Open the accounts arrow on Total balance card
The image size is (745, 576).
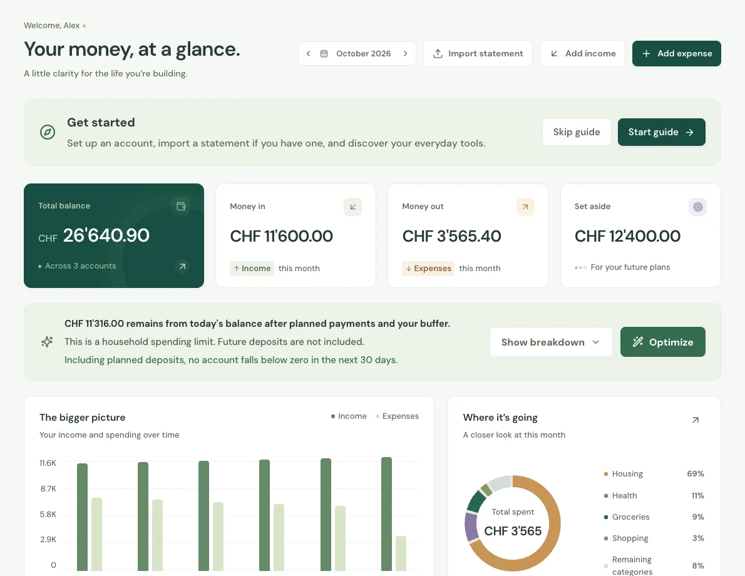click(182, 266)
